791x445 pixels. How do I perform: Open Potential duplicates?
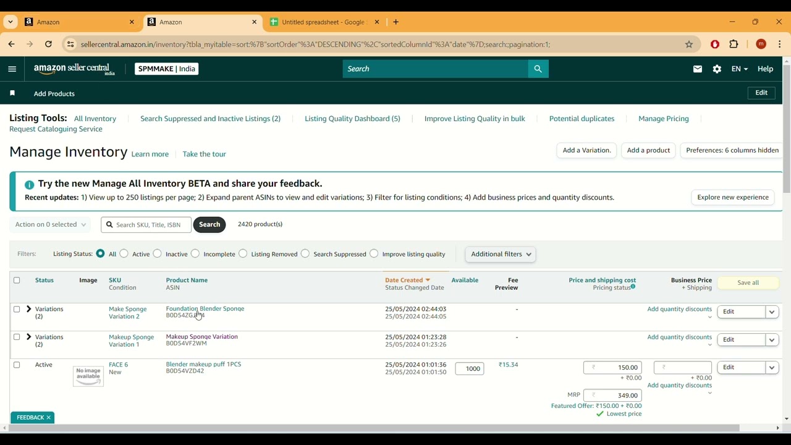(x=582, y=119)
